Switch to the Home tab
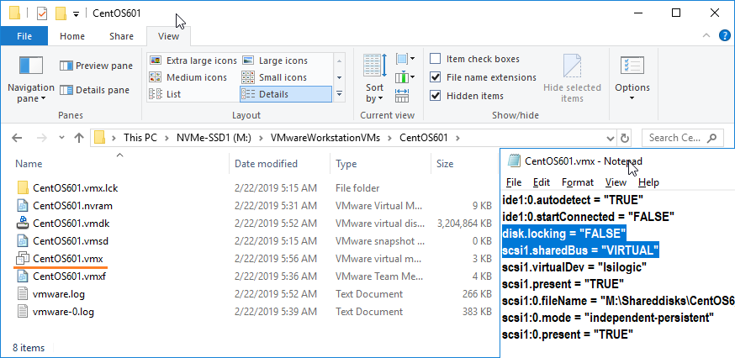 [72, 36]
